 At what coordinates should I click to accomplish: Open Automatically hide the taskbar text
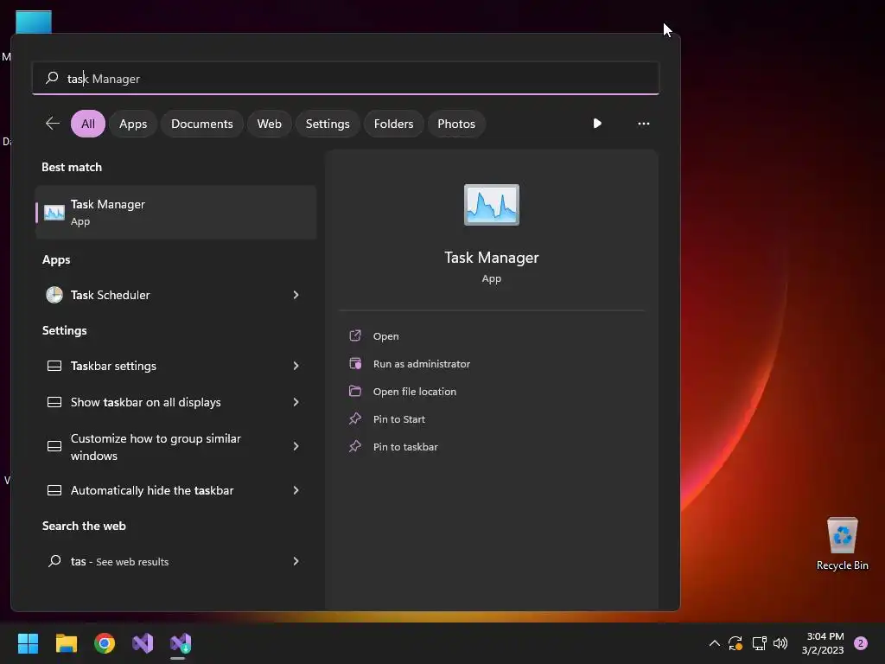point(152,490)
